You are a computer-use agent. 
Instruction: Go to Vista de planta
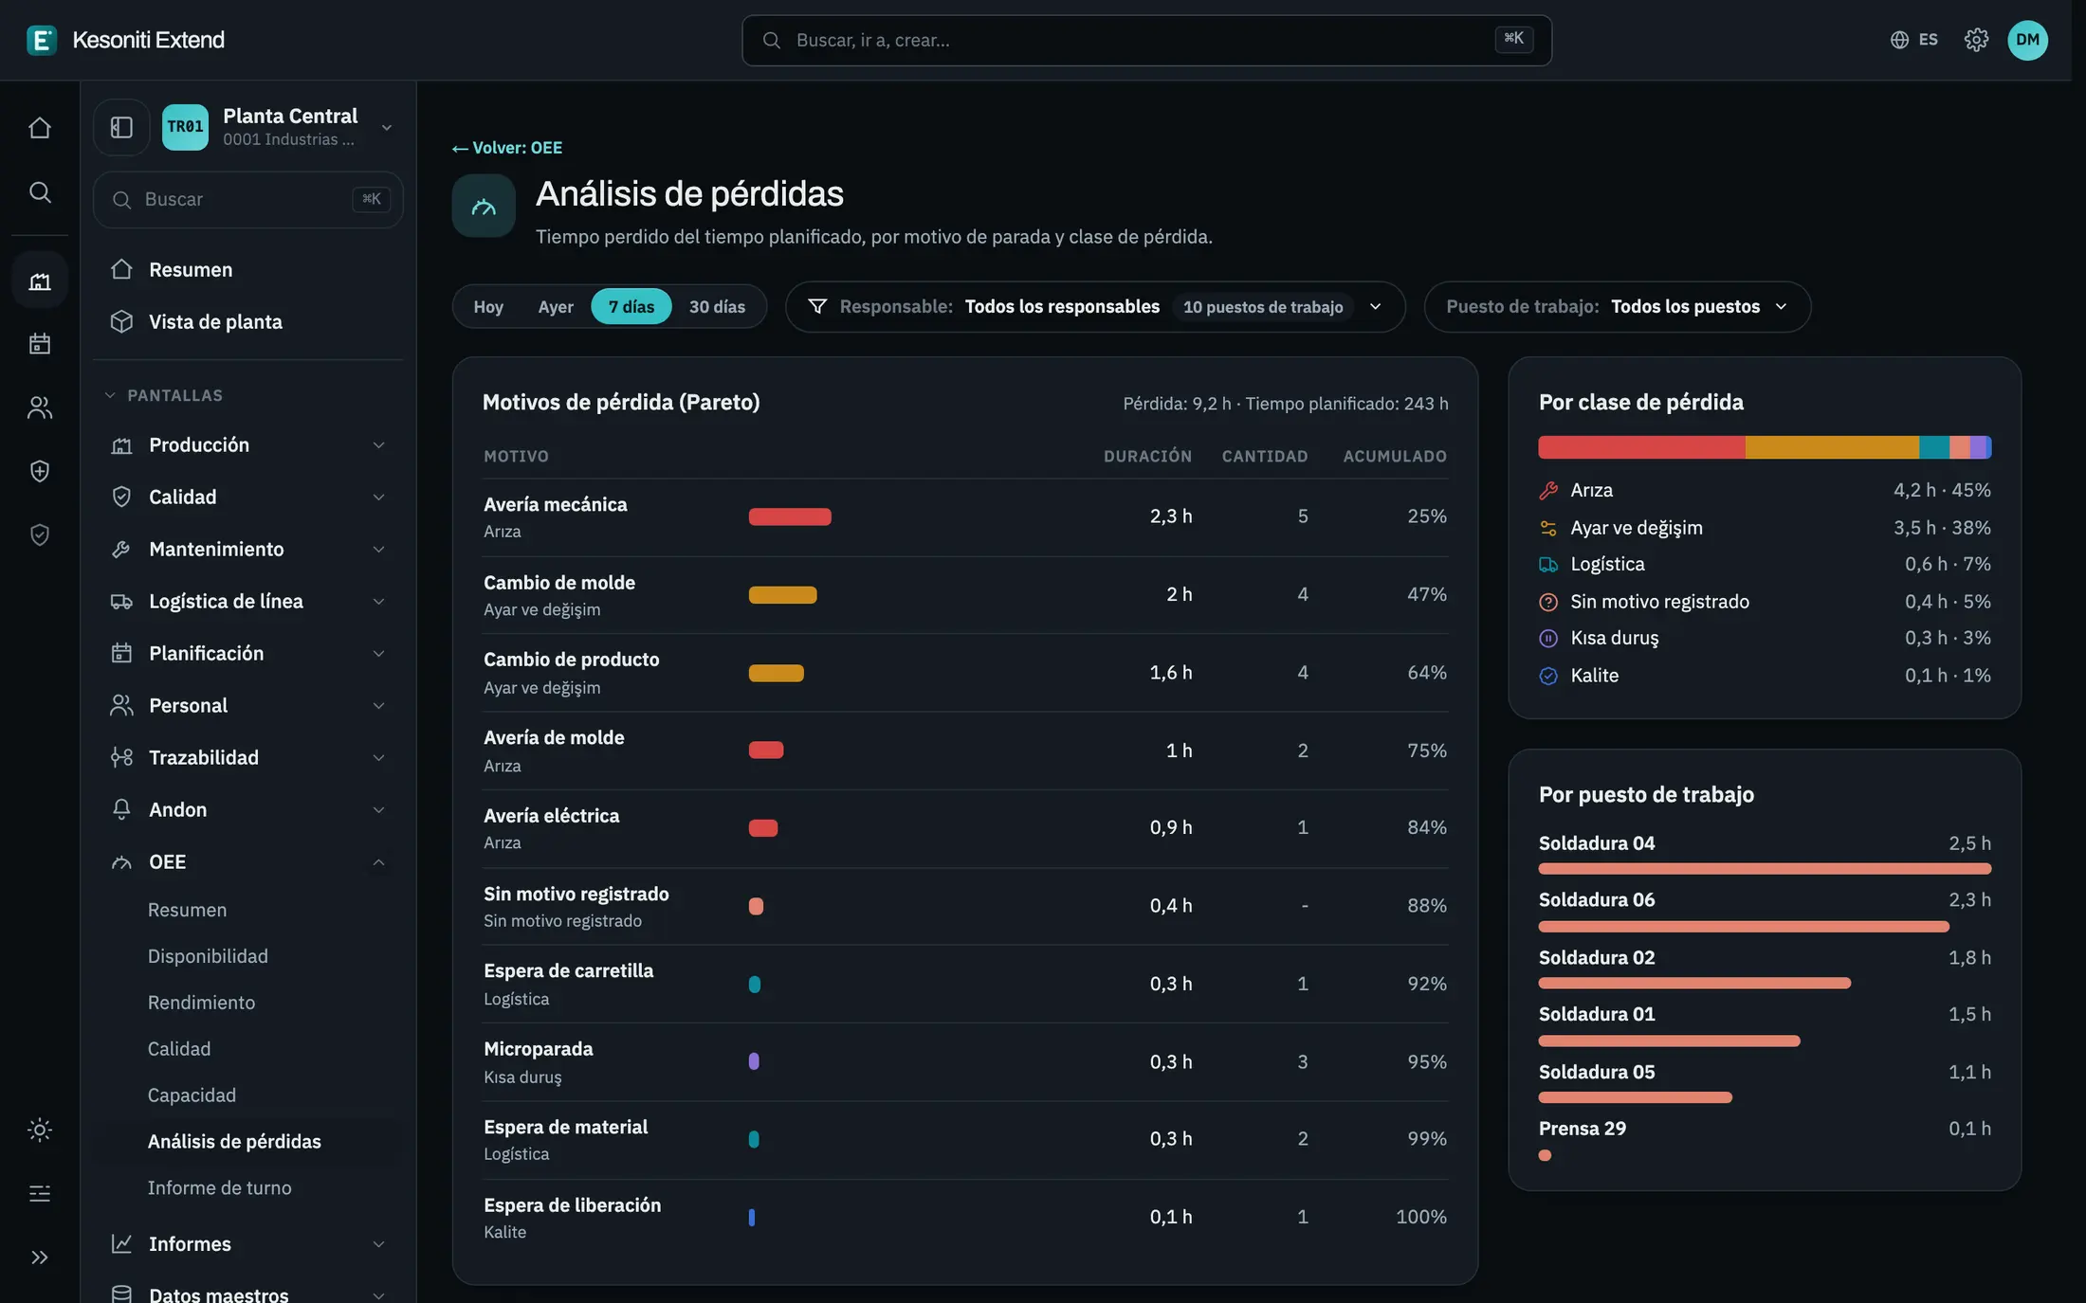click(x=248, y=322)
